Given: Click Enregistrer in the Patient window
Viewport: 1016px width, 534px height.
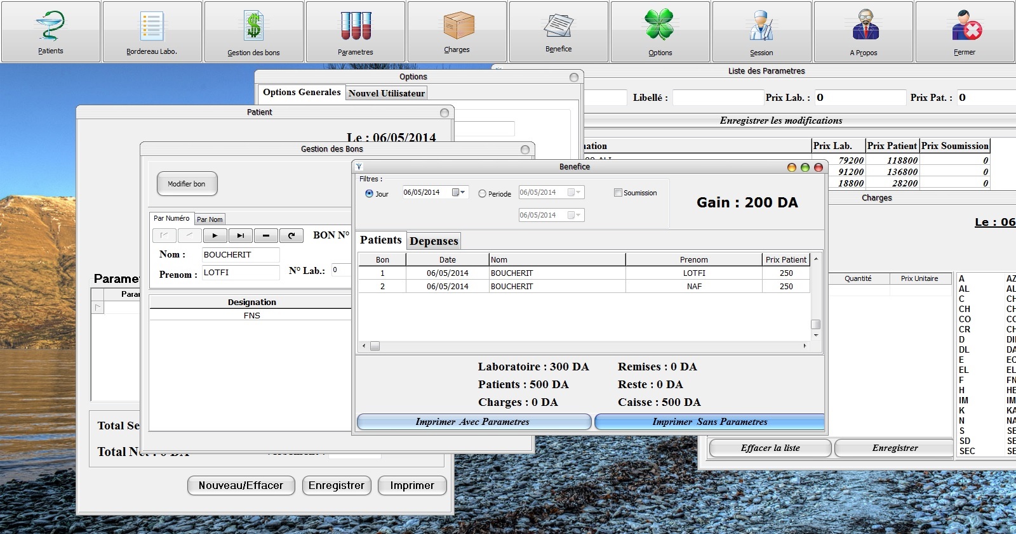Looking at the screenshot, I should pyautogui.click(x=337, y=486).
